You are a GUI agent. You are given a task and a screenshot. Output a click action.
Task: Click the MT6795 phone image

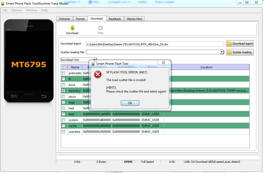pos(29,61)
